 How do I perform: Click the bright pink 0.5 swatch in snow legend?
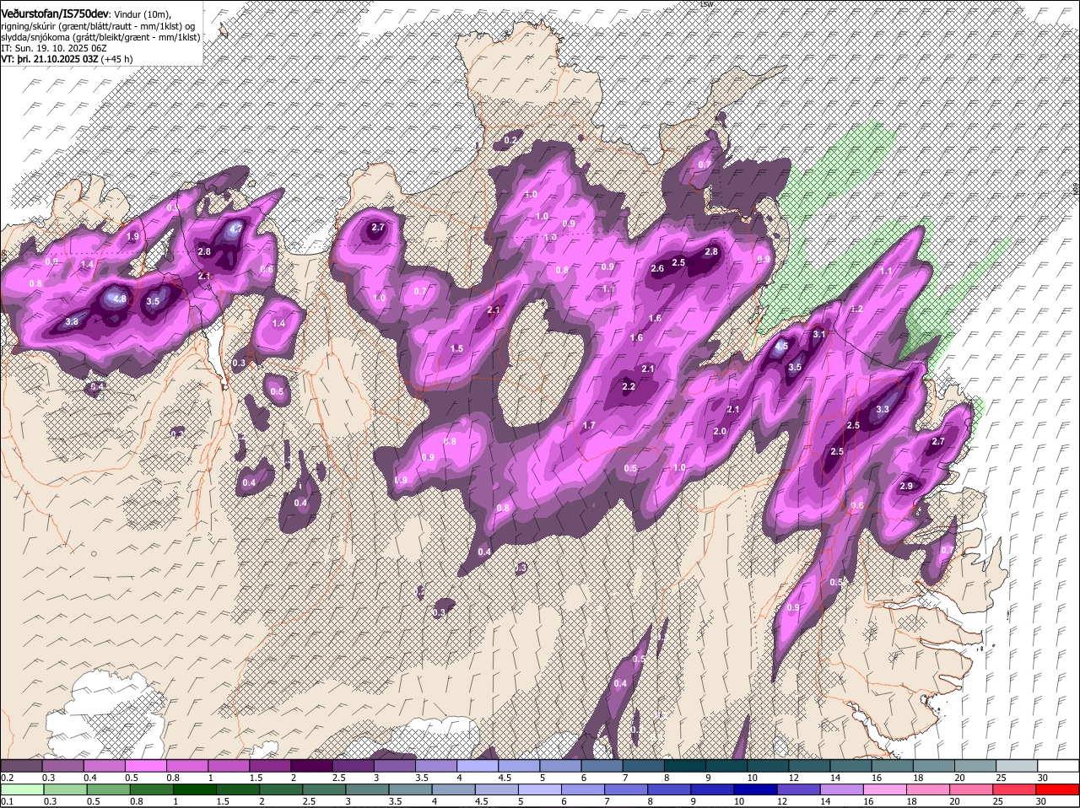[146, 766]
